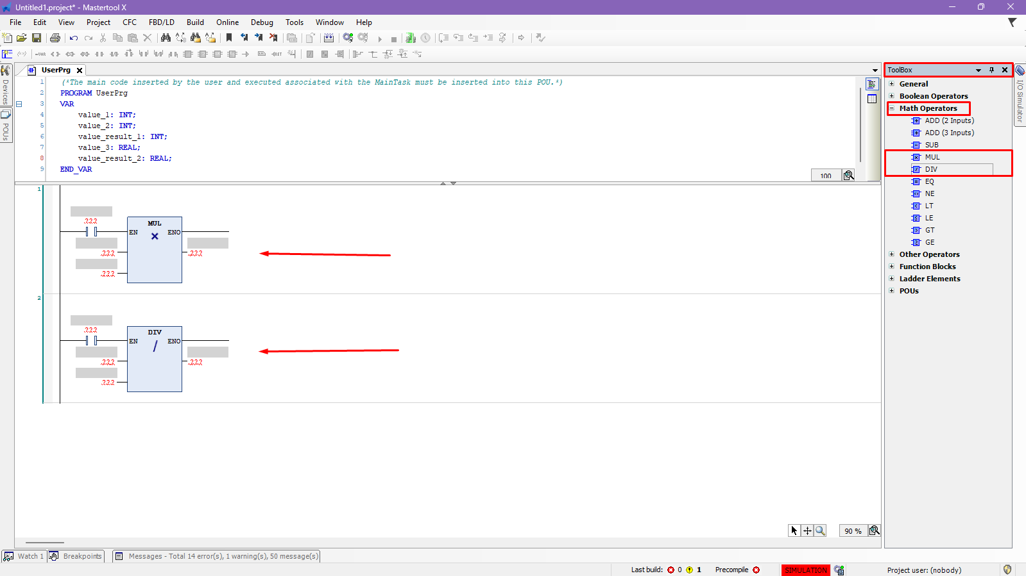Click the Toggle Bookmark icon
1026x576 pixels.
click(x=229, y=38)
